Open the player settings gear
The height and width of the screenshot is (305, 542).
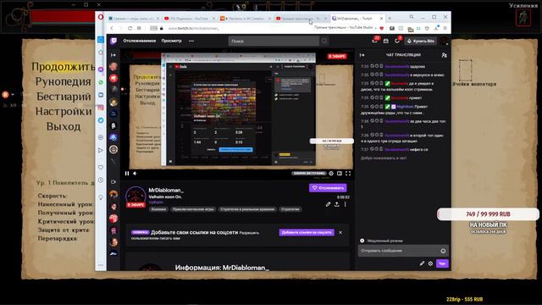tap(331, 173)
